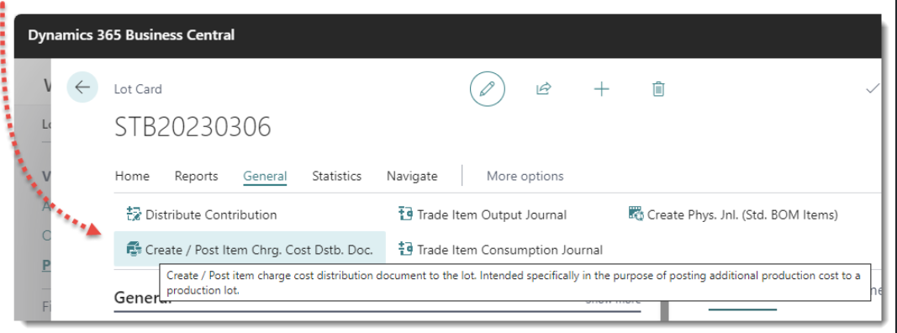
Task: Click the Dynamics 365 Business Central title
Action: coord(131,35)
